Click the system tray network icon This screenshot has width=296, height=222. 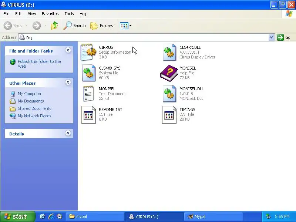(x=268, y=216)
